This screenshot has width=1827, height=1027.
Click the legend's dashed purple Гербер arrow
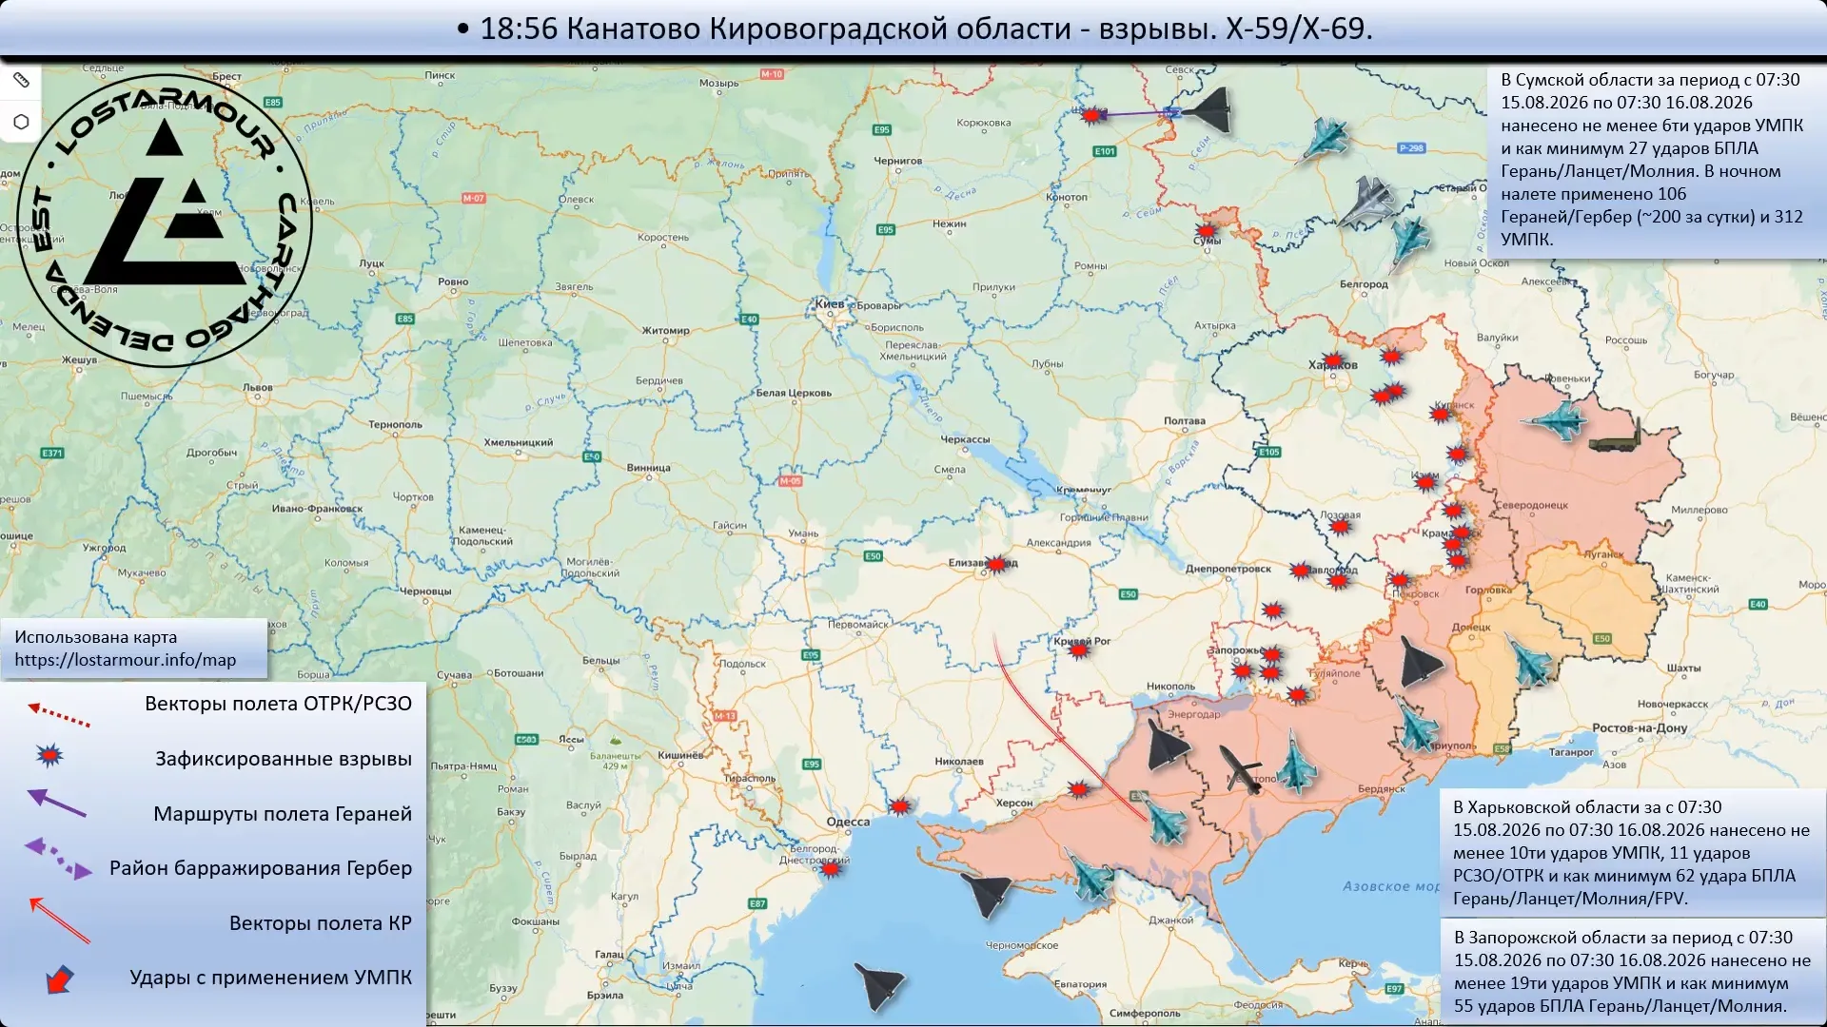(x=58, y=858)
